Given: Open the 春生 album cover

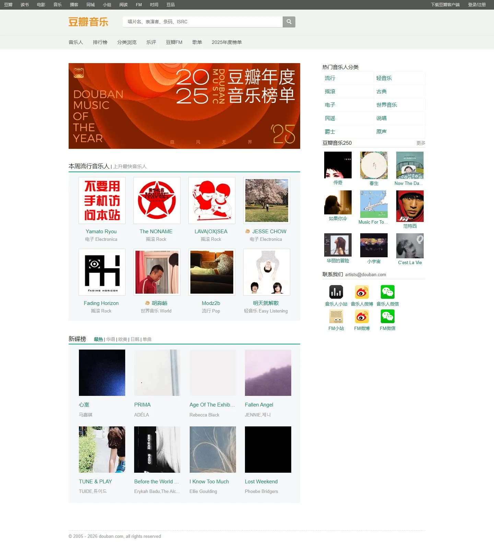Looking at the screenshot, I should pyautogui.click(x=374, y=165).
